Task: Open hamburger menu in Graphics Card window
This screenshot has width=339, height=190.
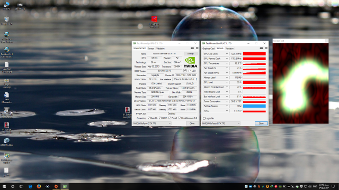Action: pyautogui.click(x=197, y=48)
